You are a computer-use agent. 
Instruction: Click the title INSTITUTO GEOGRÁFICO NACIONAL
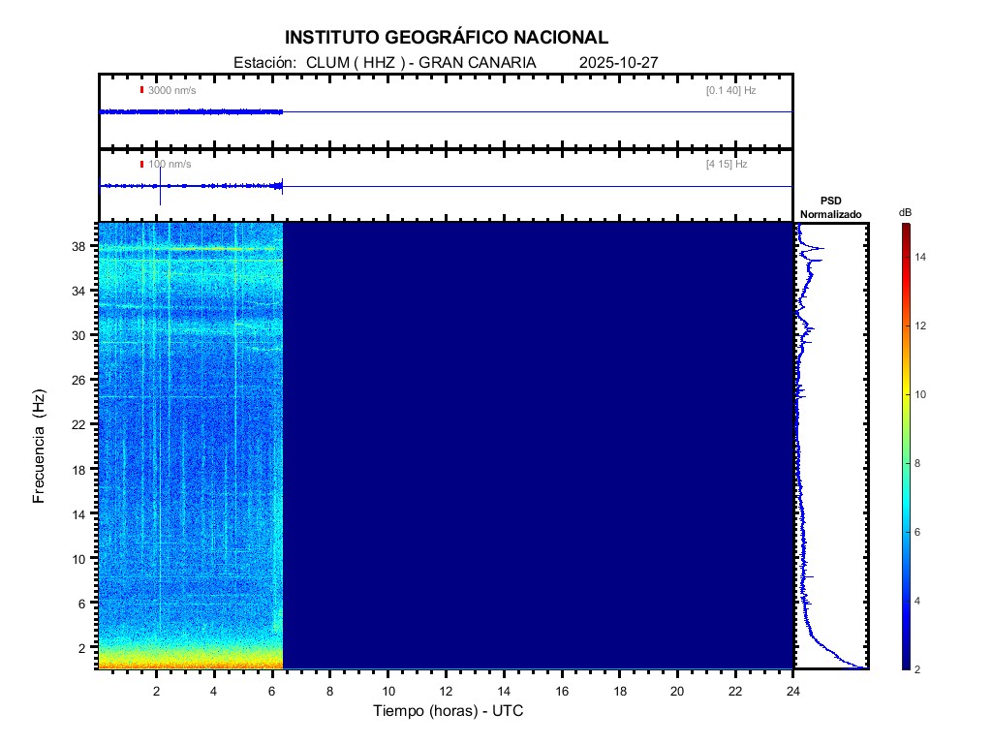[447, 38]
